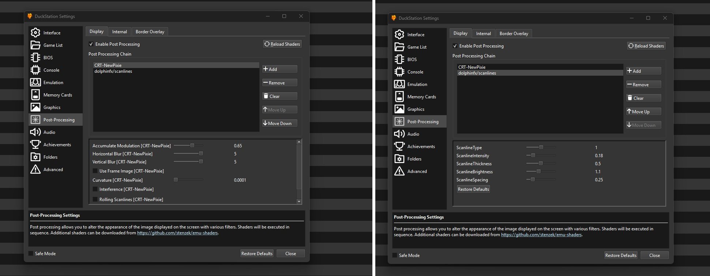Open Advanced warning icon, left window
Viewport: 710px width, 276px height.
[x=35, y=169]
